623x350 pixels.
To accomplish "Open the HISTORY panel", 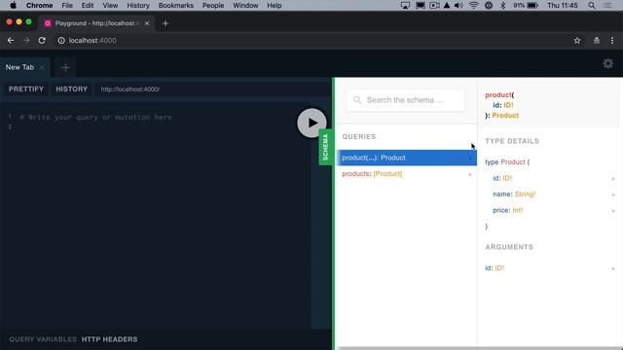I will [71, 88].
